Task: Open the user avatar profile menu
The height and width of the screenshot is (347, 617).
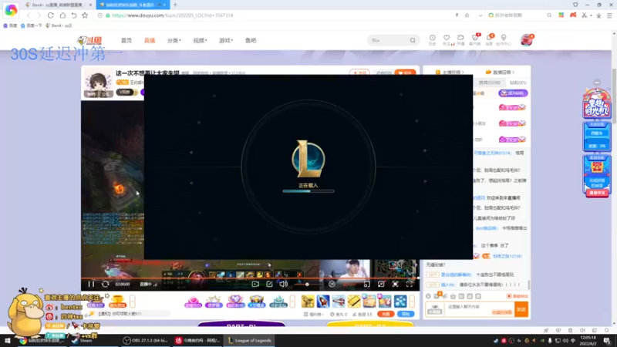Action: tap(527, 40)
